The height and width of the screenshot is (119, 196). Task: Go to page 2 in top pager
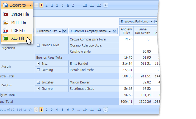pyautogui.click(x=46, y=5)
